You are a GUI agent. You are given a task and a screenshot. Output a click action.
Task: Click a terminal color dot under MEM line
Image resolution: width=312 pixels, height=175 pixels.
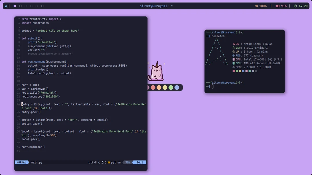coord(234,71)
